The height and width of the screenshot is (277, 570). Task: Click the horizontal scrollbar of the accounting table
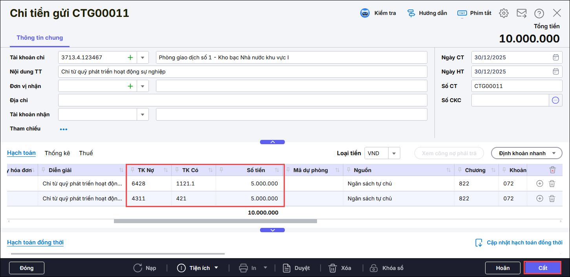click(x=215, y=221)
